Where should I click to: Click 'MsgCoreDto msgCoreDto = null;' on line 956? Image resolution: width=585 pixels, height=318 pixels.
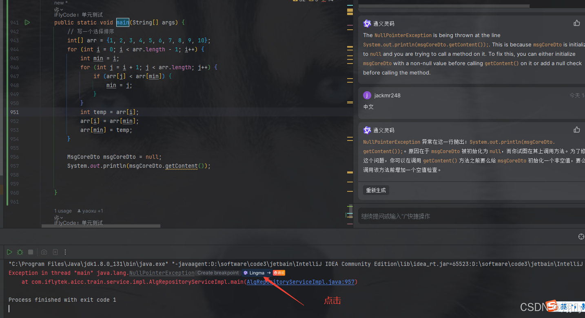(115, 157)
